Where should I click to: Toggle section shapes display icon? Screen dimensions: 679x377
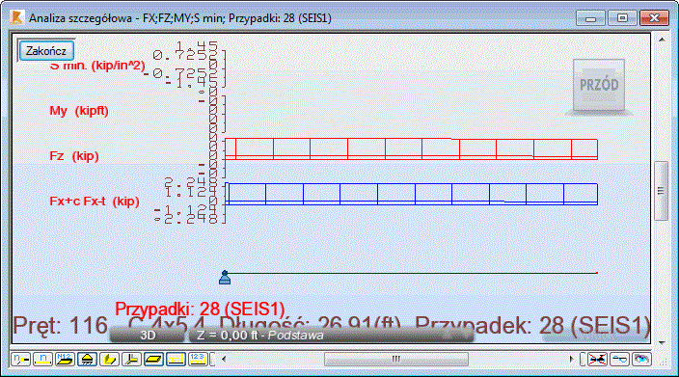pos(109,360)
